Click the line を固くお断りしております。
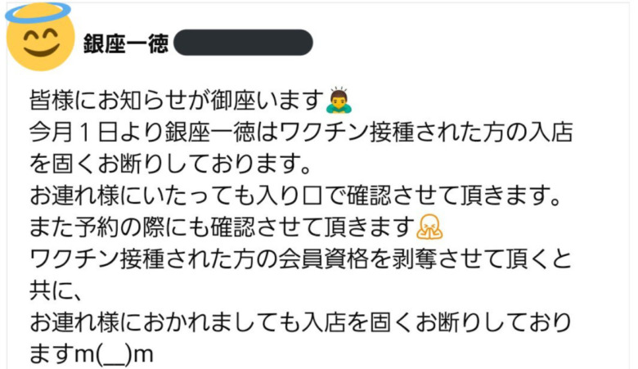638x369 pixels. coord(170,164)
